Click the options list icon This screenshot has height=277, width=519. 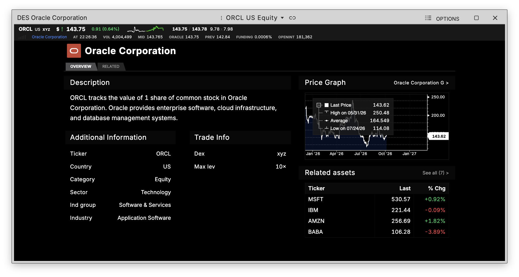tap(428, 18)
